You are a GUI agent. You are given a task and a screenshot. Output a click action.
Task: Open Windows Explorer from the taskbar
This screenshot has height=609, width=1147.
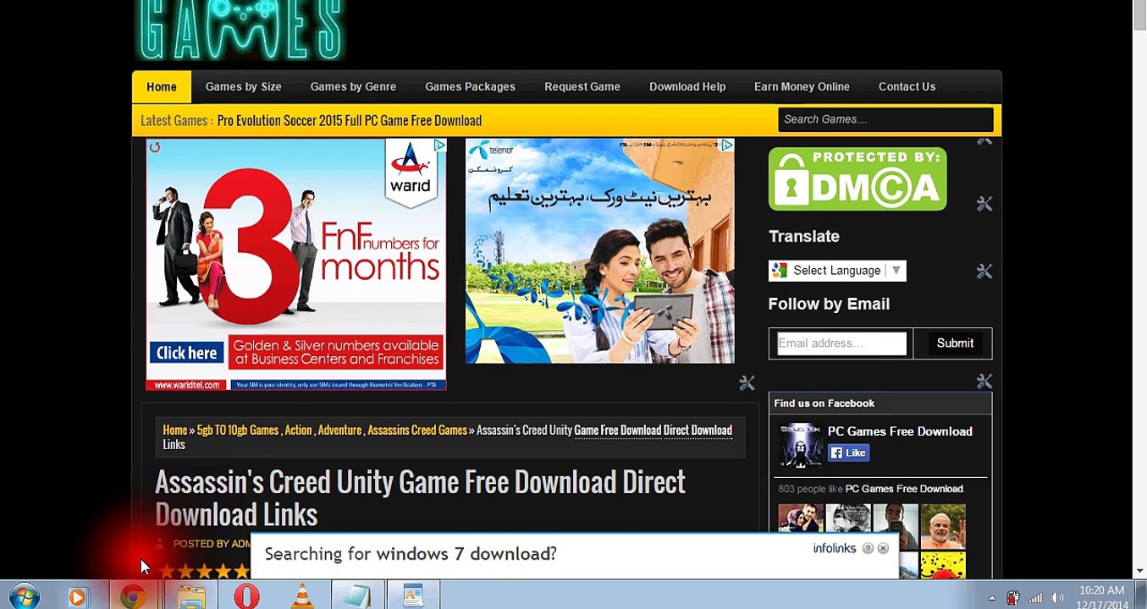click(x=192, y=596)
